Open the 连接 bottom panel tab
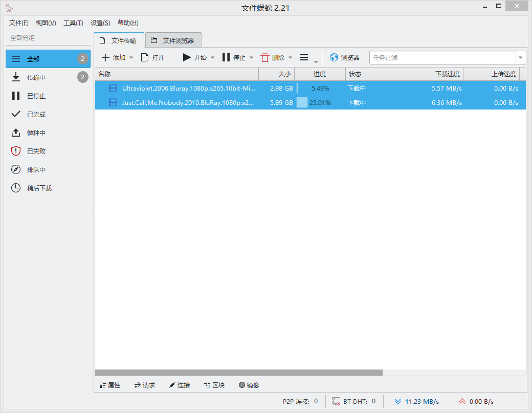The height and width of the screenshot is (413, 532). coord(180,385)
